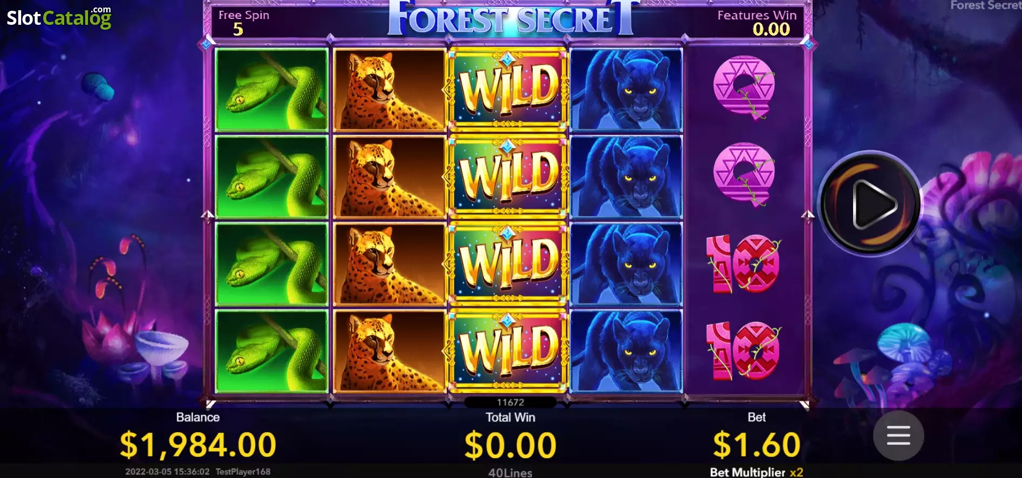Image resolution: width=1022 pixels, height=478 pixels.
Task: Click the second pink Q symbol
Action: (x=744, y=174)
